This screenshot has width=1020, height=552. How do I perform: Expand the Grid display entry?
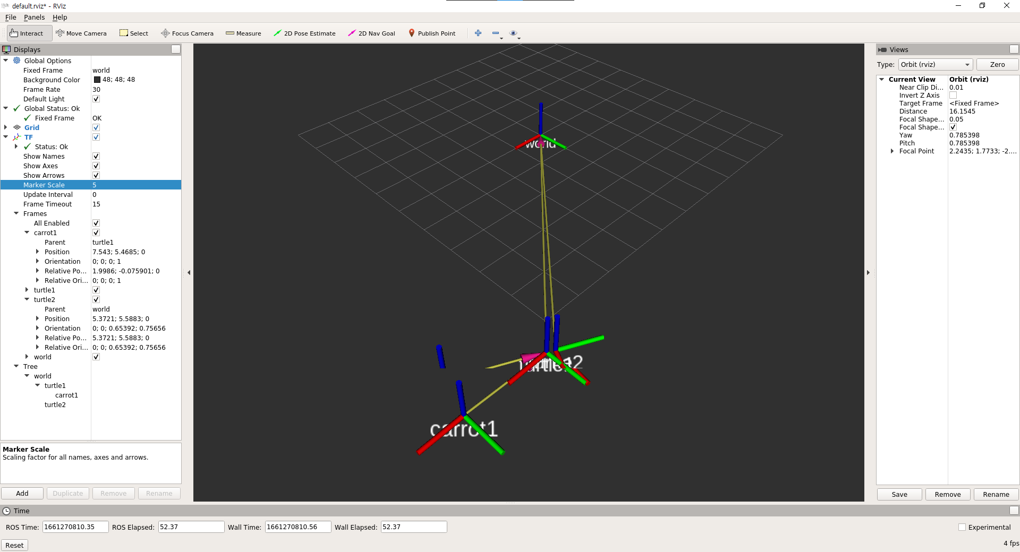pyautogui.click(x=6, y=127)
